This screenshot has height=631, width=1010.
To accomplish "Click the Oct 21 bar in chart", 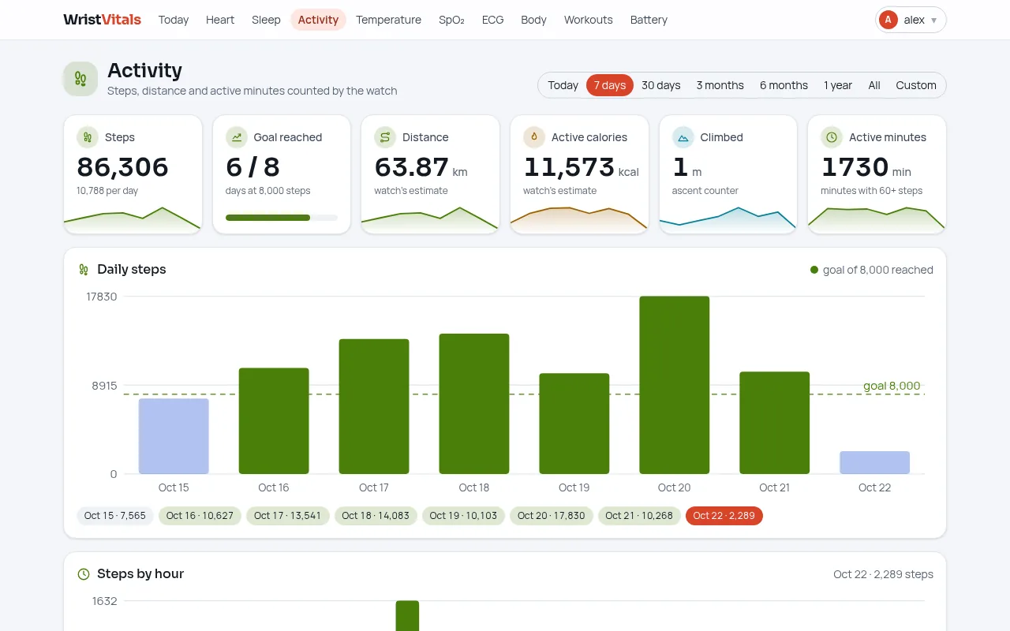I will tap(775, 423).
